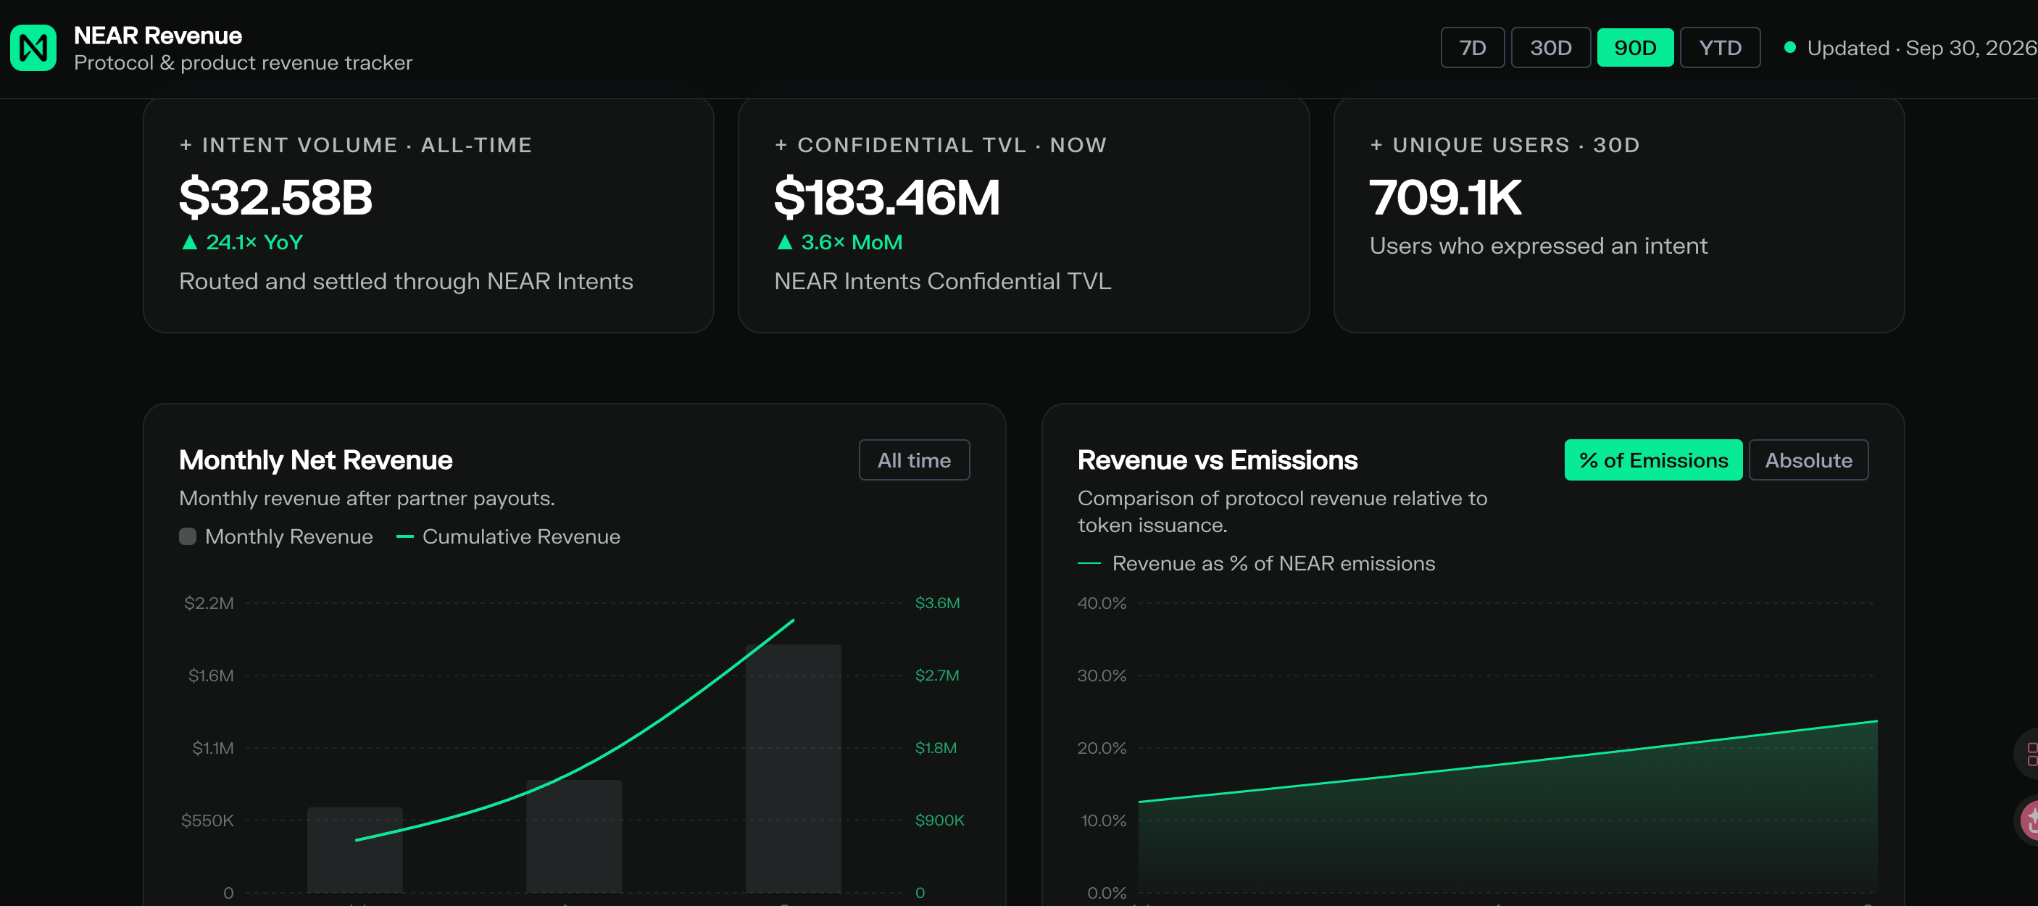Click the 40.0% emissions axis label

[1102, 603]
